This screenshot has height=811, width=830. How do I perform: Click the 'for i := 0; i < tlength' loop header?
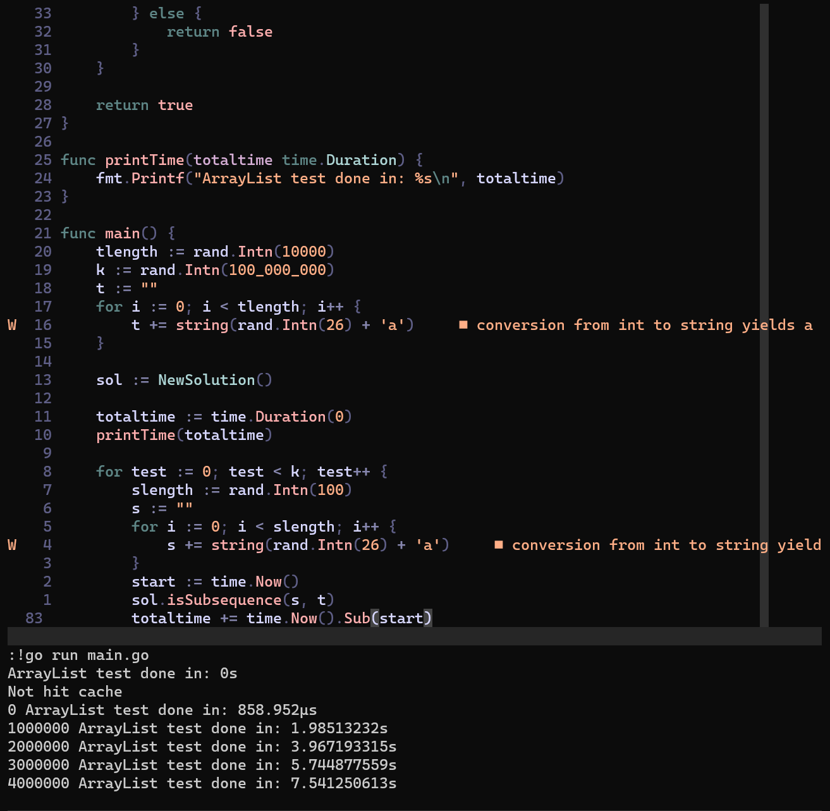(228, 307)
